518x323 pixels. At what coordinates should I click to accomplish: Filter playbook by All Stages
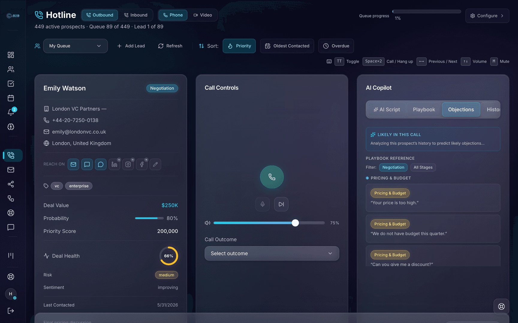pos(423,167)
